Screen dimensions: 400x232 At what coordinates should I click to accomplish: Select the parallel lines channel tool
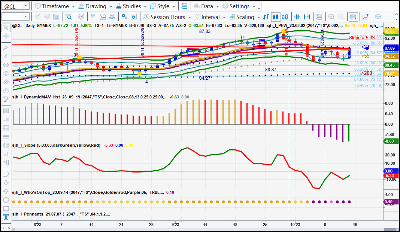tap(6, 82)
